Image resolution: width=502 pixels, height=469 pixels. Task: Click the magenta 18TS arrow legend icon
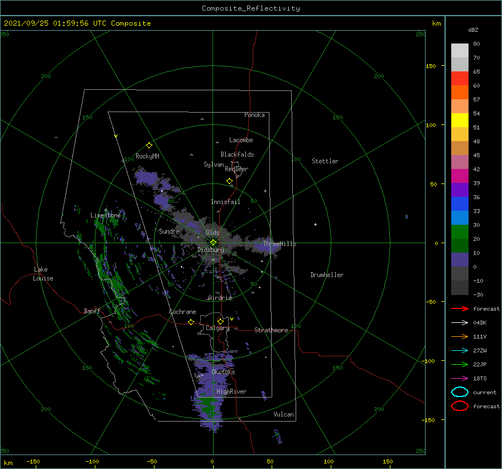tap(460, 379)
